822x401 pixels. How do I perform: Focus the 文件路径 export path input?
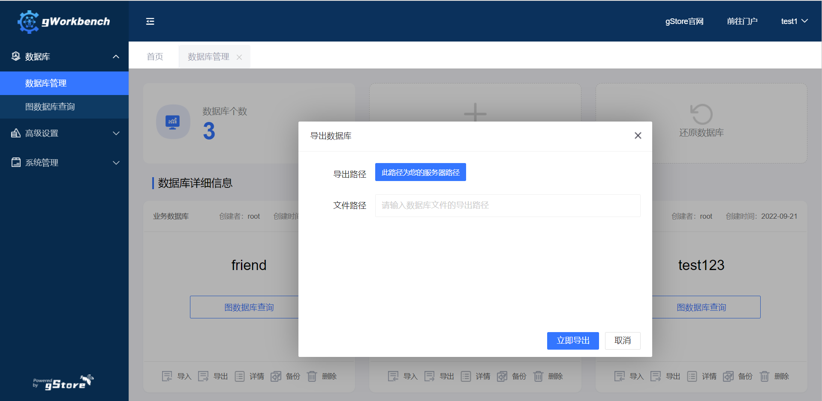pyautogui.click(x=507, y=205)
